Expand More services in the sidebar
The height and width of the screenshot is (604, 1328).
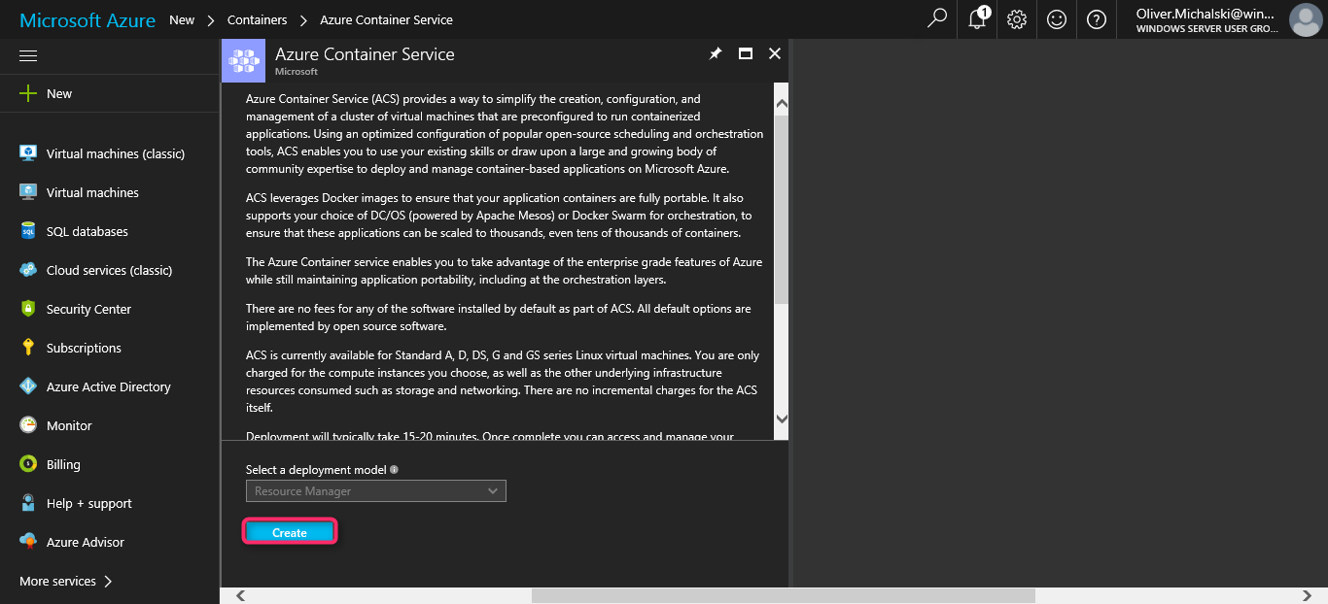66,581
